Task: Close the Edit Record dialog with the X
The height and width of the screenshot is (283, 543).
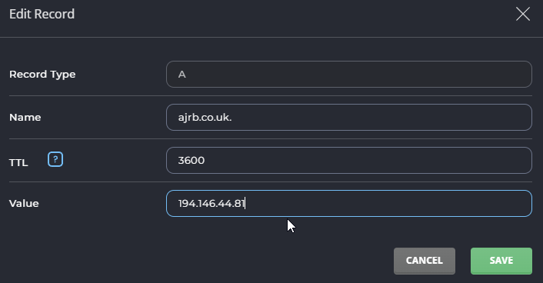Action: click(x=523, y=14)
